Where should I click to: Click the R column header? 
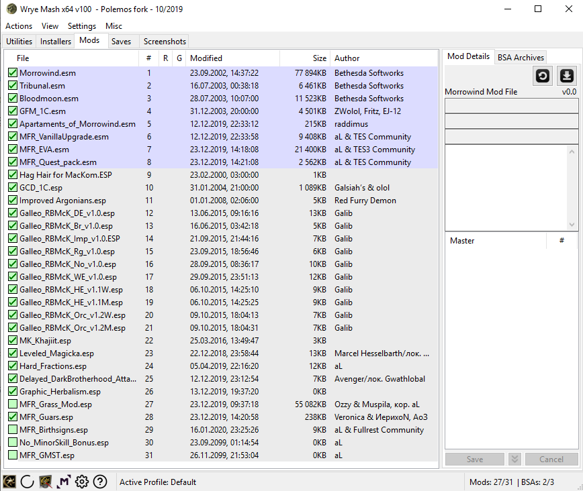click(x=165, y=58)
